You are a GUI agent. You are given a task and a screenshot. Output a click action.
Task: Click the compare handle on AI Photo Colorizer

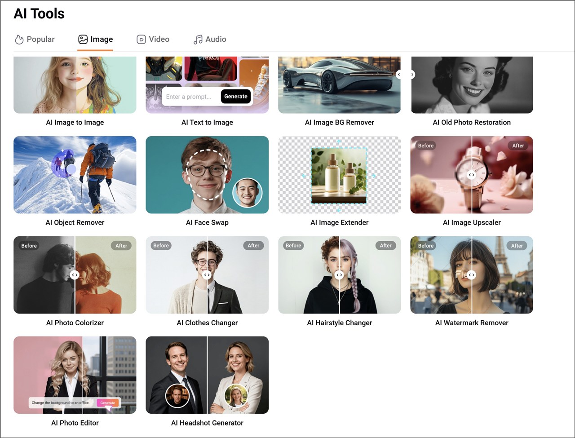(x=75, y=275)
